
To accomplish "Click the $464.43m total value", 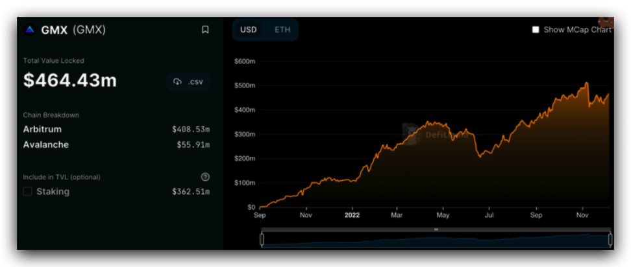I will click(70, 80).
